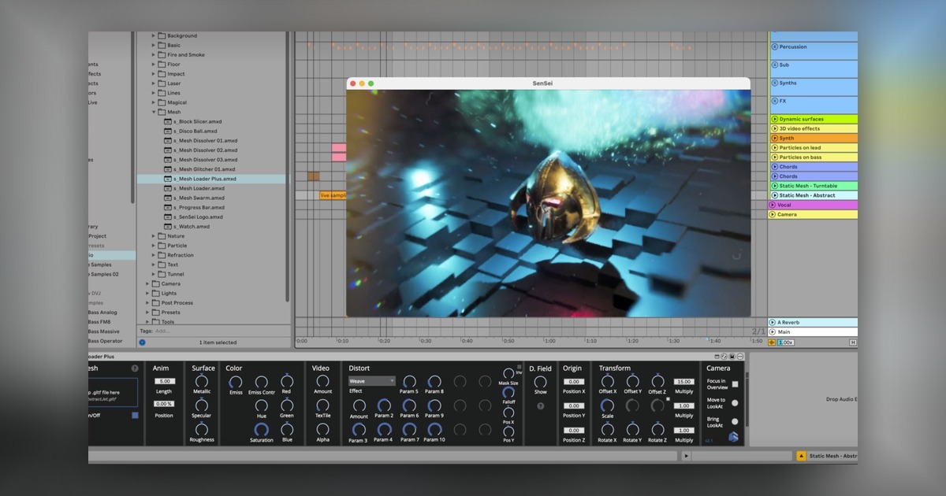Click the blue browser preview icon at bottom
The image size is (946, 496).
[x=143, y=342]
